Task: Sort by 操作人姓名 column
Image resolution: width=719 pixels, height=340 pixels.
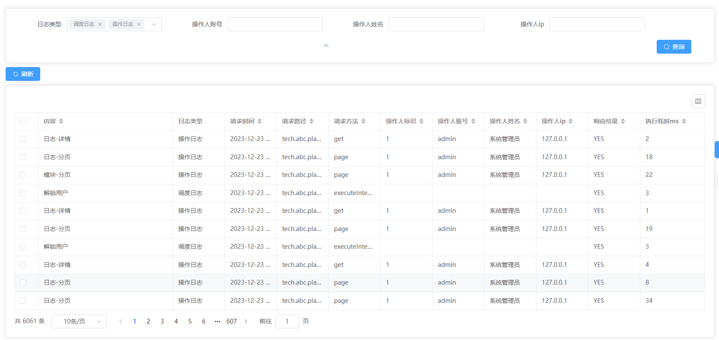Action: (x=525, y=121)
